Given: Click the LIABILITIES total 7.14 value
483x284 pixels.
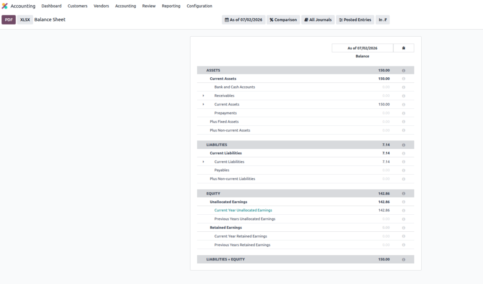Looking at the screenshot, I should (x=386, y=145).
